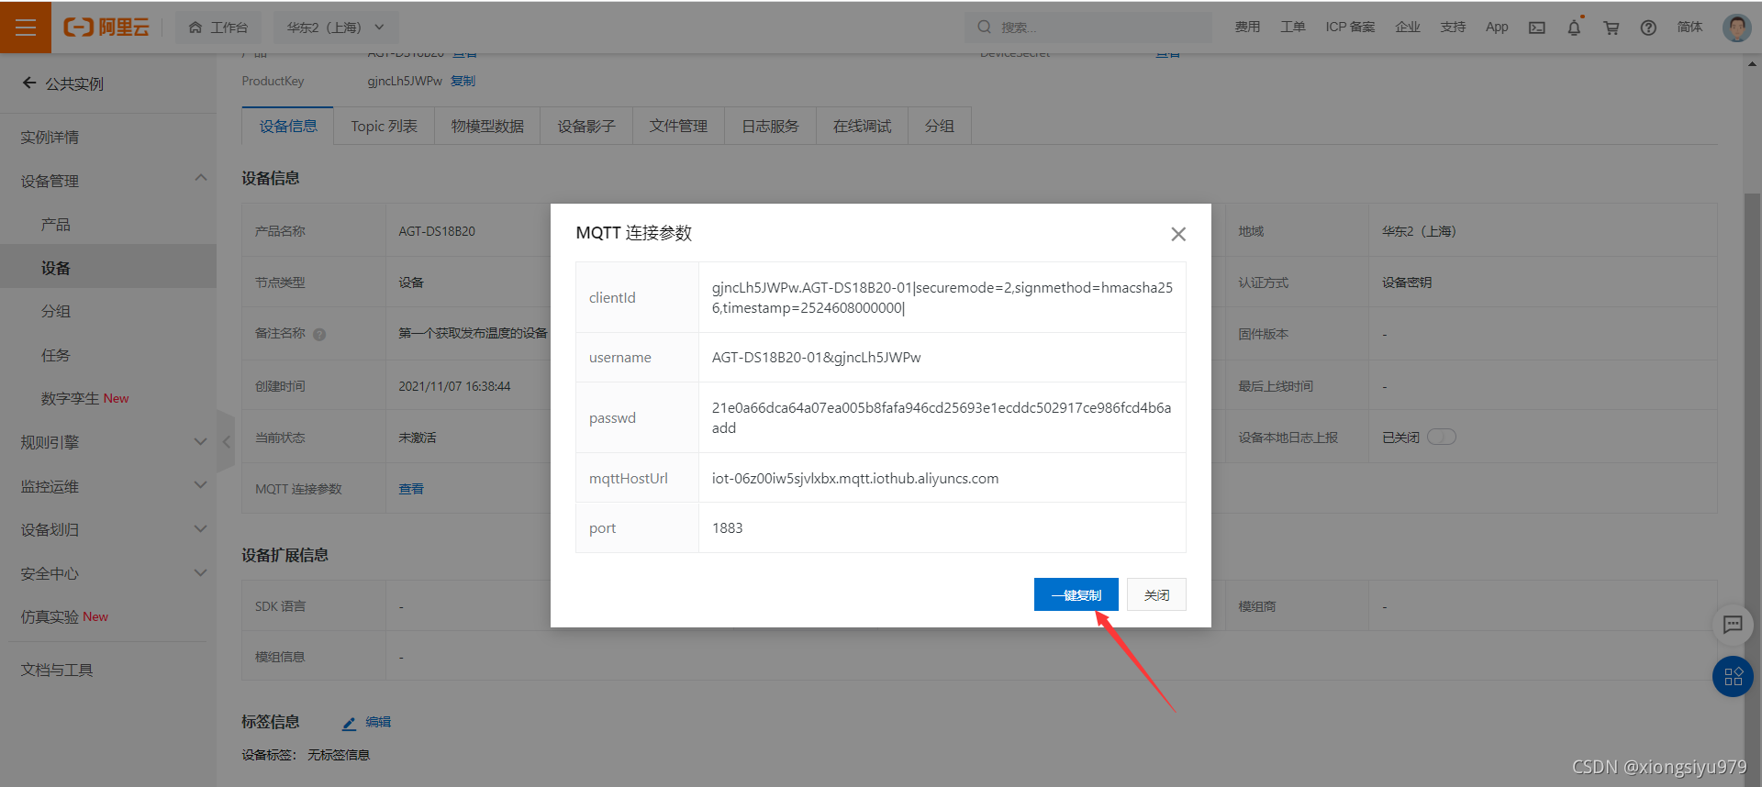
Task: Close the MQTT 连接参数 dialog with X
Action: click(x=1178, y=234)
